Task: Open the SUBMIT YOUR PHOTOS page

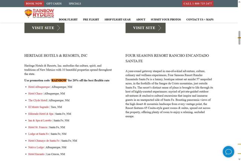Action: (166, 20)
